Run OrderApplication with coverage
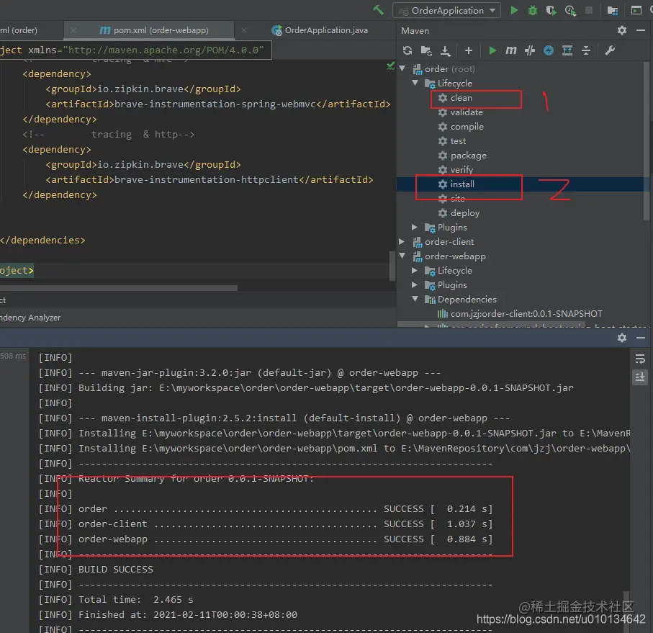 [x=551, y=10]
